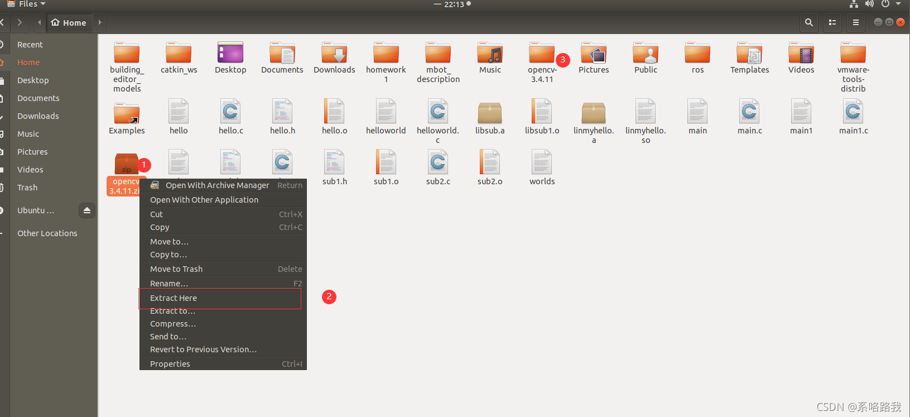Go to Desktop in the sidebar
910x417 pixels.
point(49,80)
